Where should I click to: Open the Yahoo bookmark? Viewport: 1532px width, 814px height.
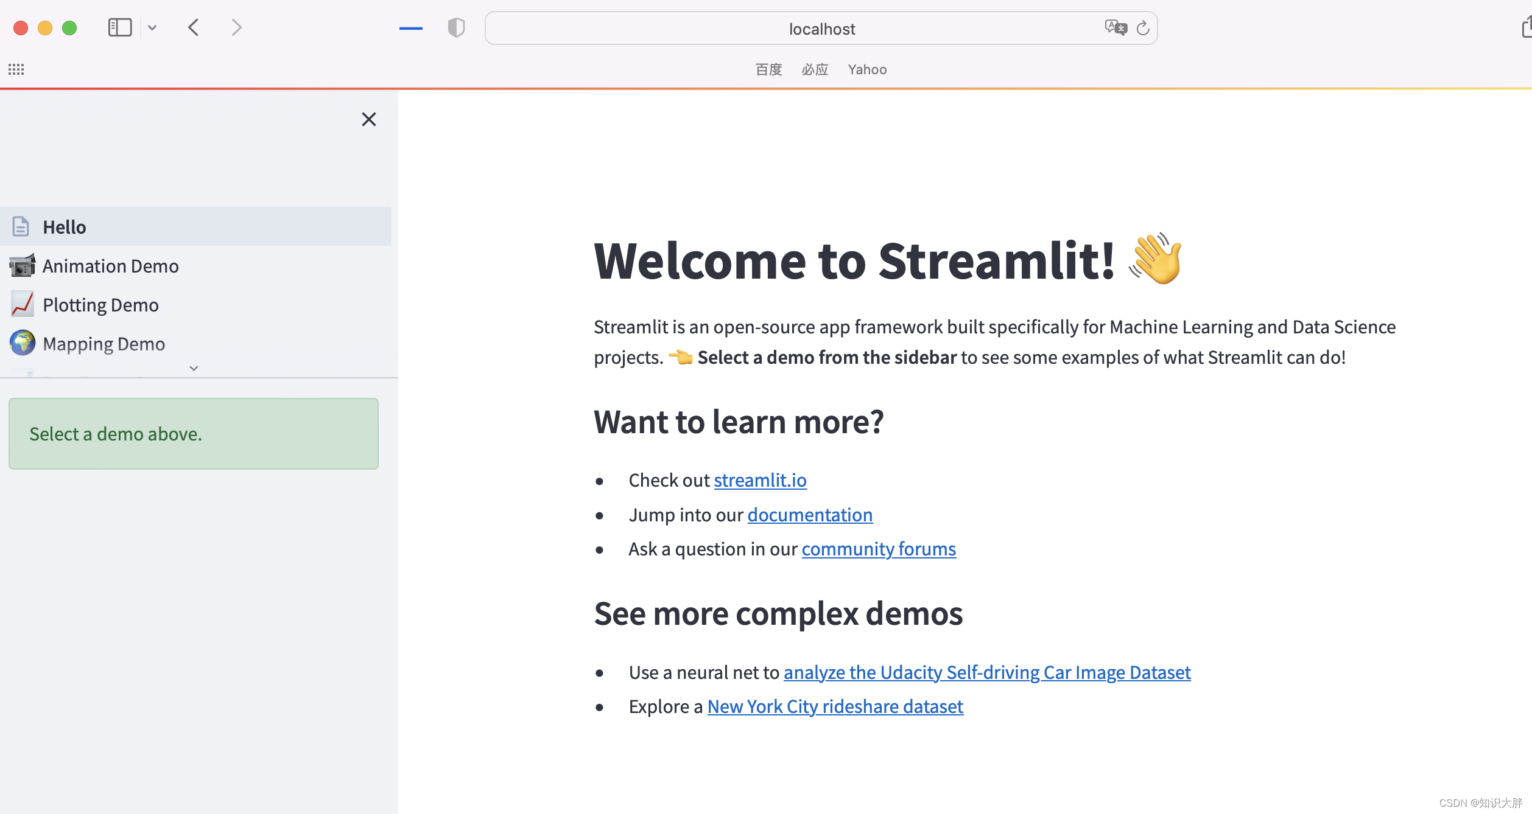click(x=866, y=69)
